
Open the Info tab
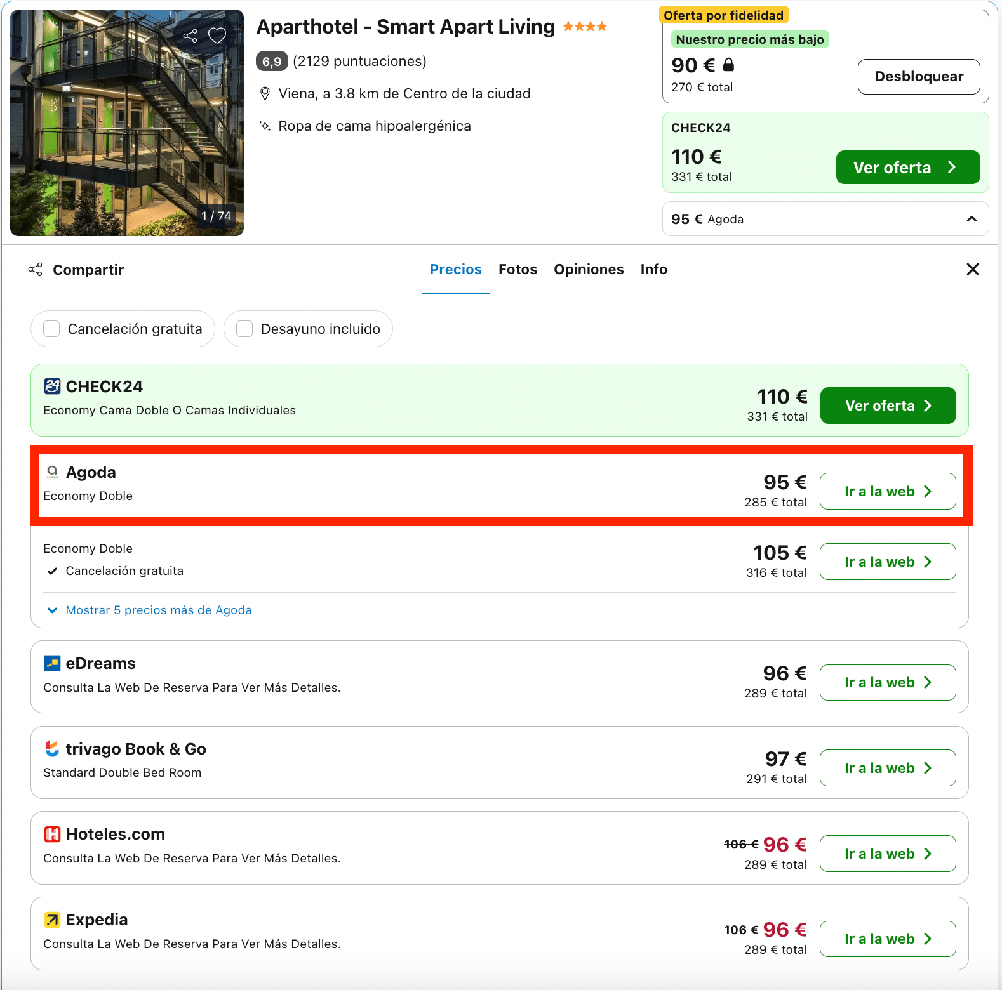[x=653, y=270]
